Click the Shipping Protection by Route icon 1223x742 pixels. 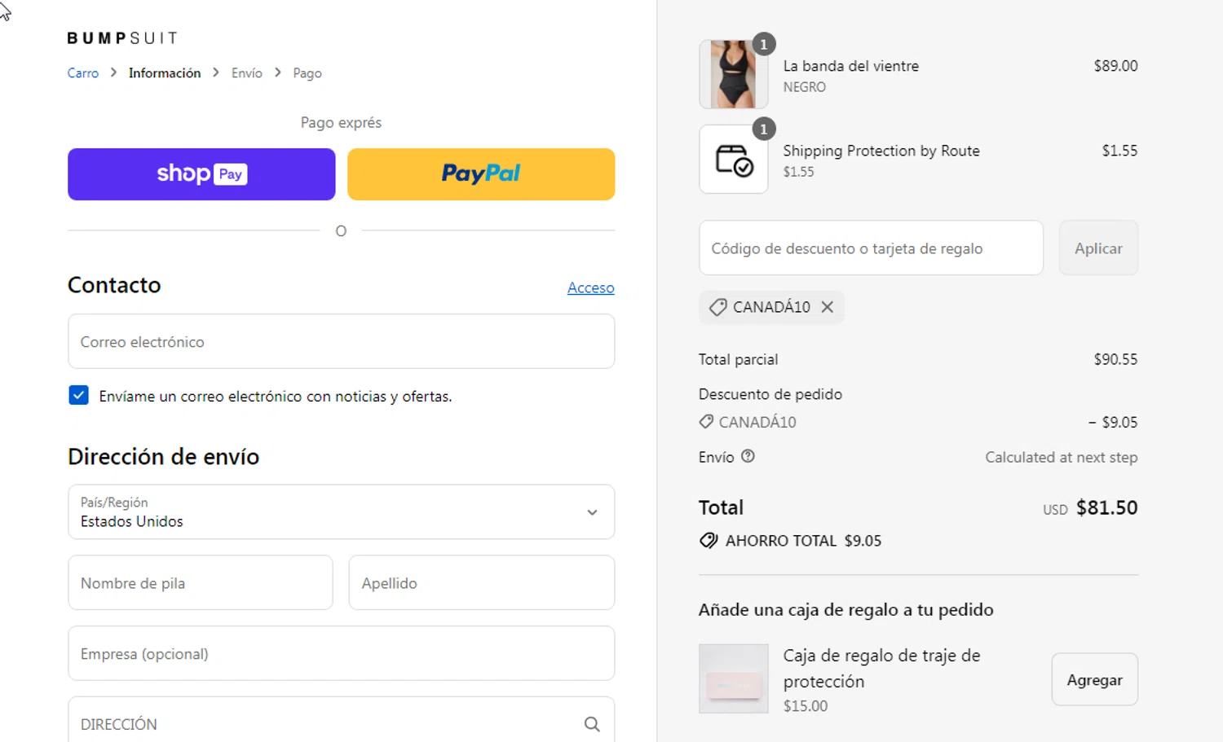(x=734, y=160)
